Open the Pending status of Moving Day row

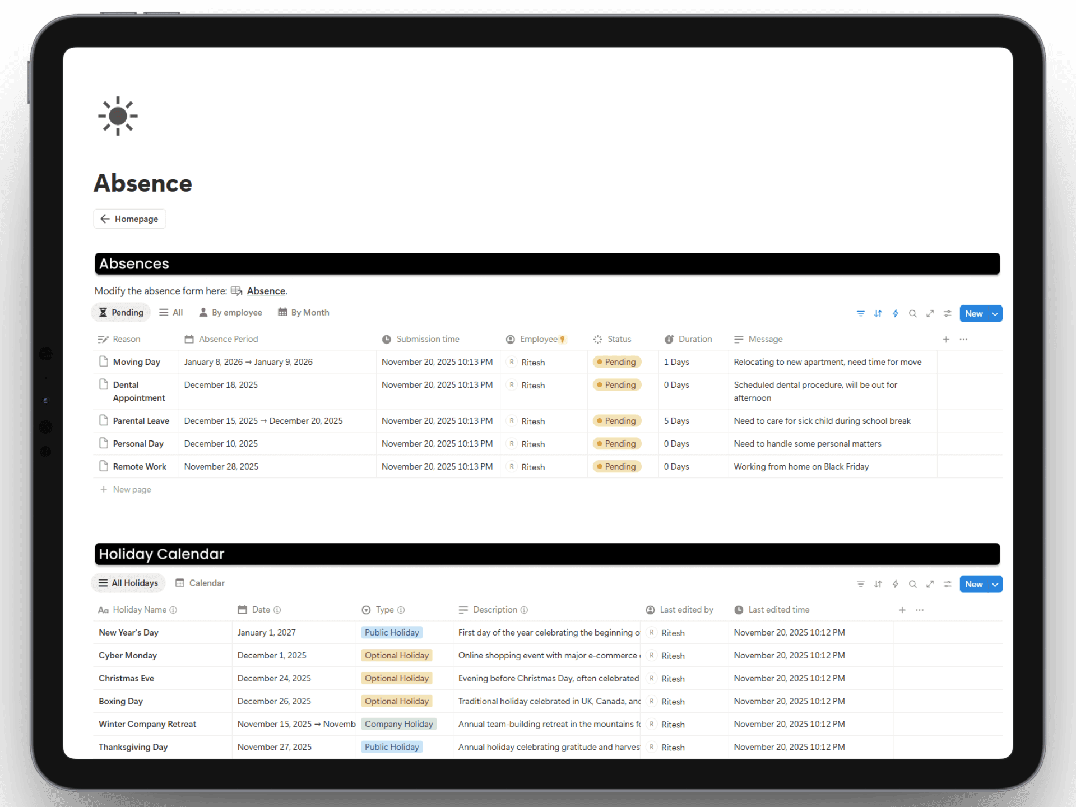(617, 362)
